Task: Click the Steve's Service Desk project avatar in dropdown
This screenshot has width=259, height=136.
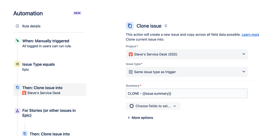Action: pyautogui.click(x=131, y=54)
